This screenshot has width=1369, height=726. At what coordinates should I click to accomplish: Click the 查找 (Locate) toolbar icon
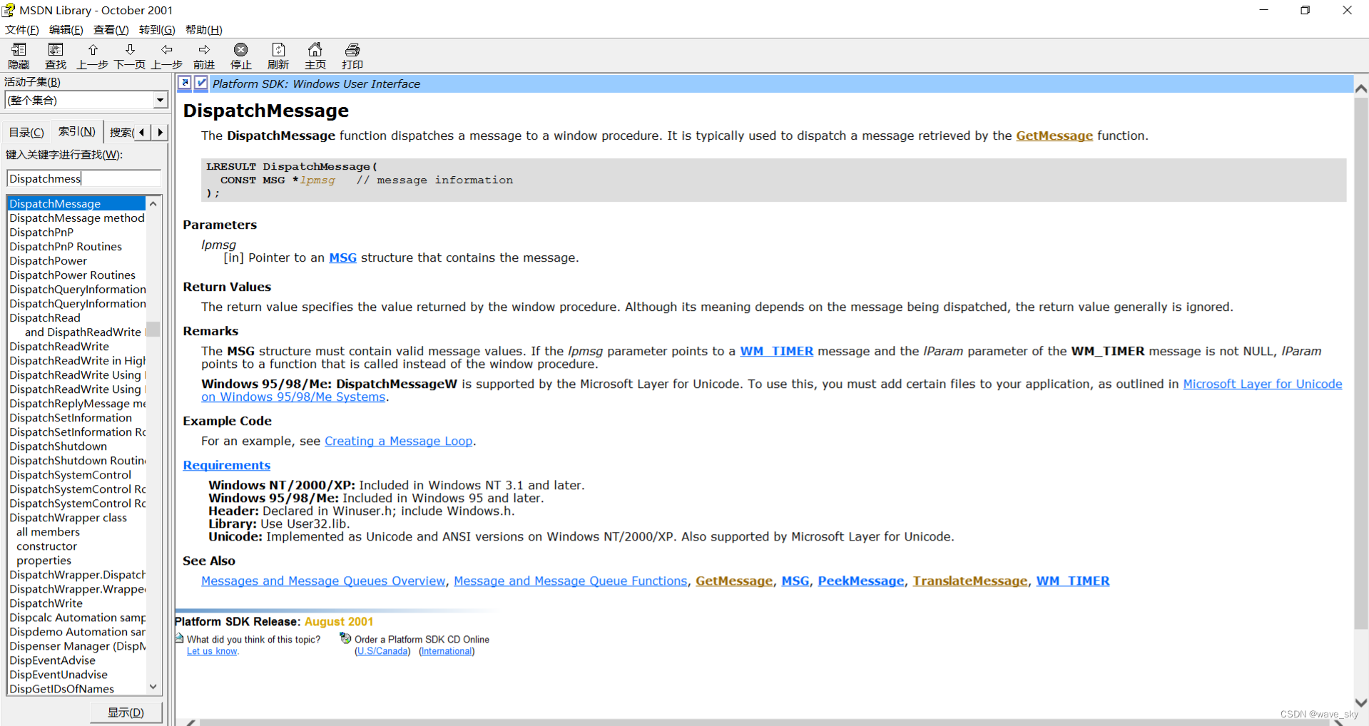pos(55,56)
